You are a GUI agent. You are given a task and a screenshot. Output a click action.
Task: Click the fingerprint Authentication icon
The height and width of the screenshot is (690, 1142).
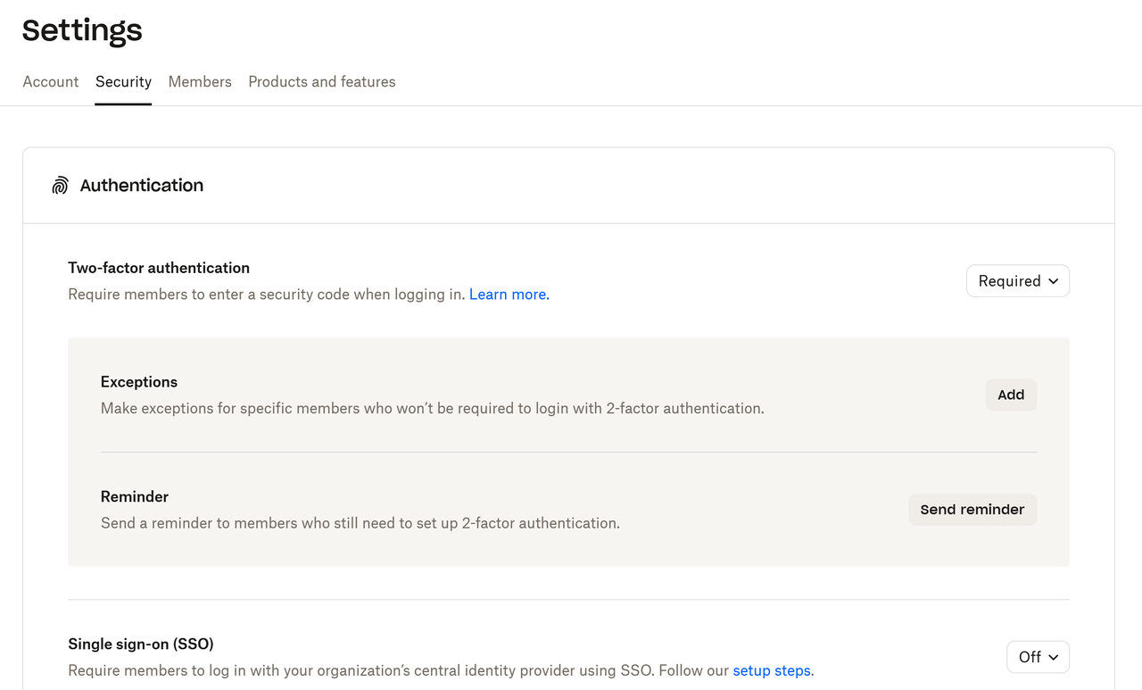point(60,186)
